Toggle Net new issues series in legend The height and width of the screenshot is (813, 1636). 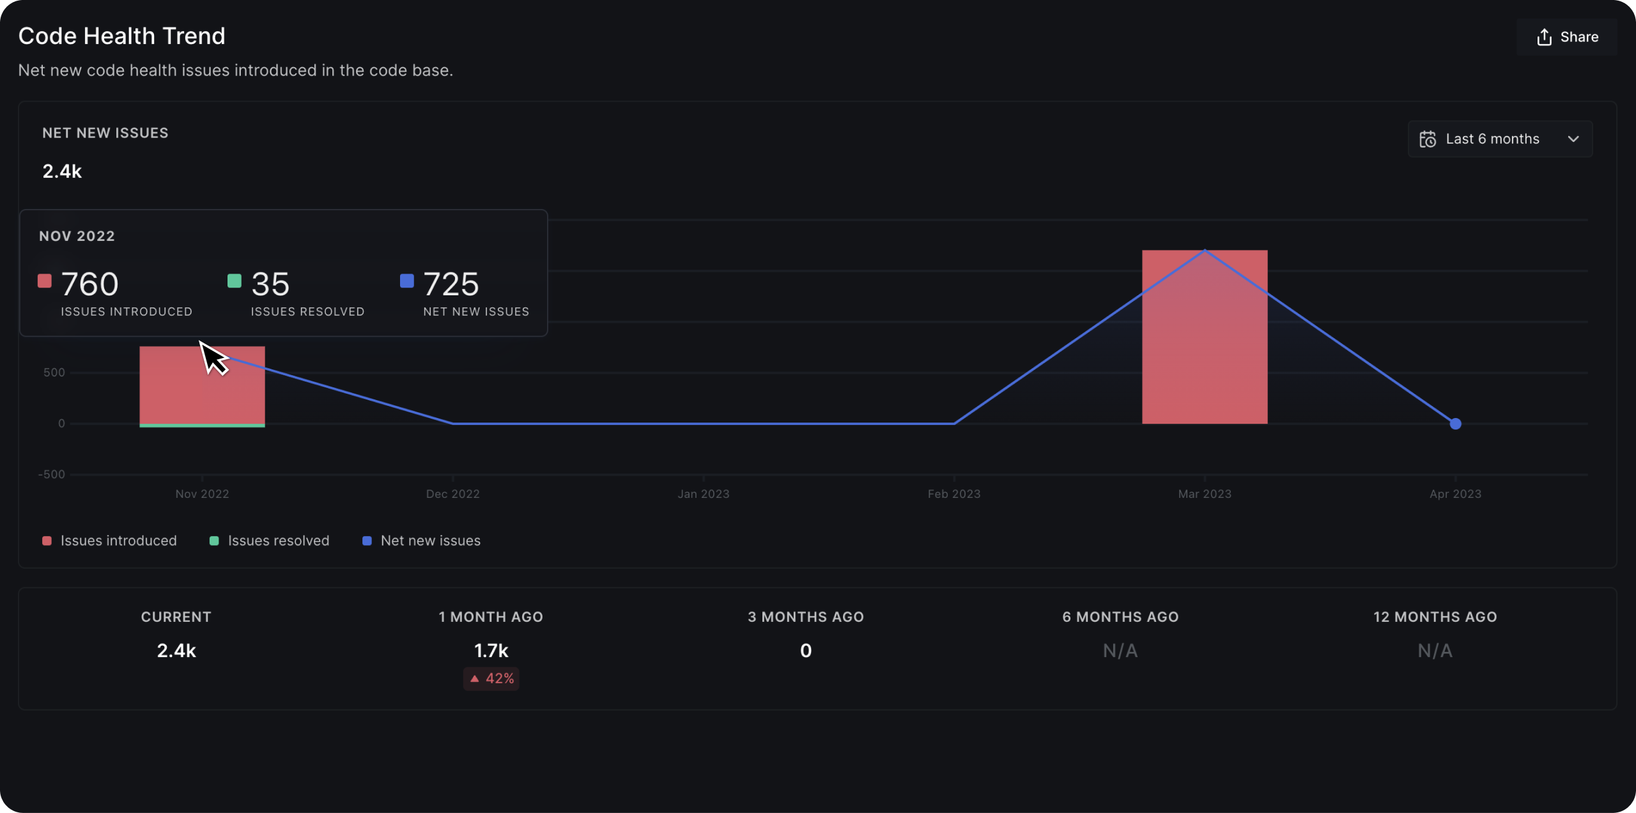[430, 541]
